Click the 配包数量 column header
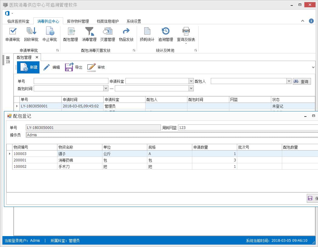The height and width of the screenshot is (247, 318). [300, 147]
